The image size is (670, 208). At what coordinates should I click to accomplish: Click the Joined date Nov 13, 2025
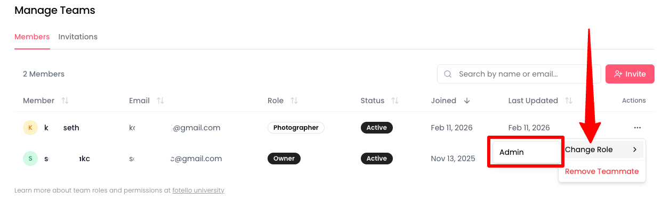click(x=453, y=159)
